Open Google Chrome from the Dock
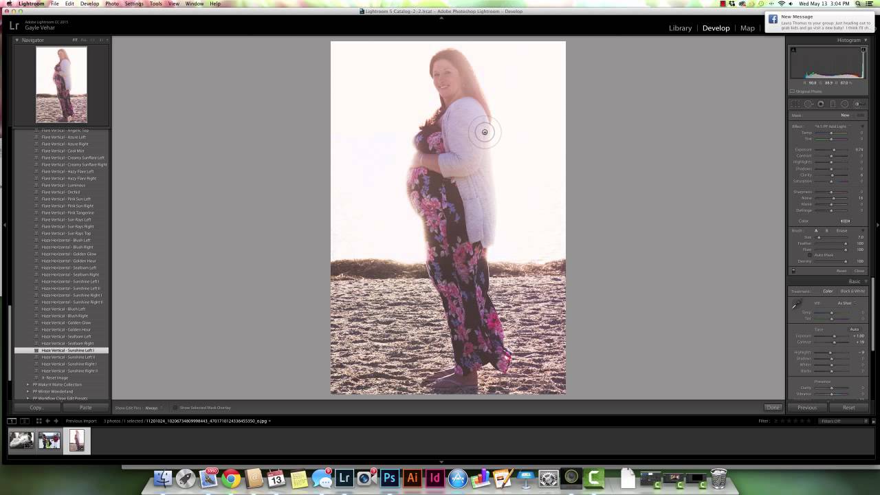This screenshot has height=495, width=880. (231, 478)
